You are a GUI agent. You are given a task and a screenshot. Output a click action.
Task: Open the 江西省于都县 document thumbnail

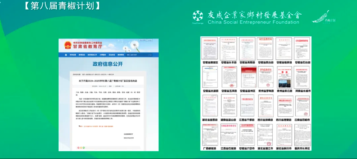tap(247, 105)
